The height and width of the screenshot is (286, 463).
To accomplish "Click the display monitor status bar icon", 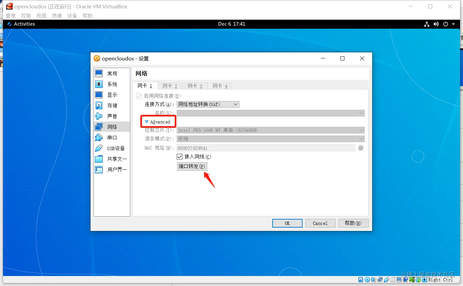I will coord(399,280).
